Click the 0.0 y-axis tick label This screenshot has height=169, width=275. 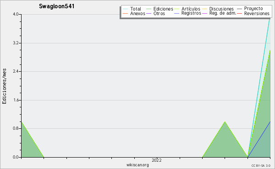coord(16,157)
